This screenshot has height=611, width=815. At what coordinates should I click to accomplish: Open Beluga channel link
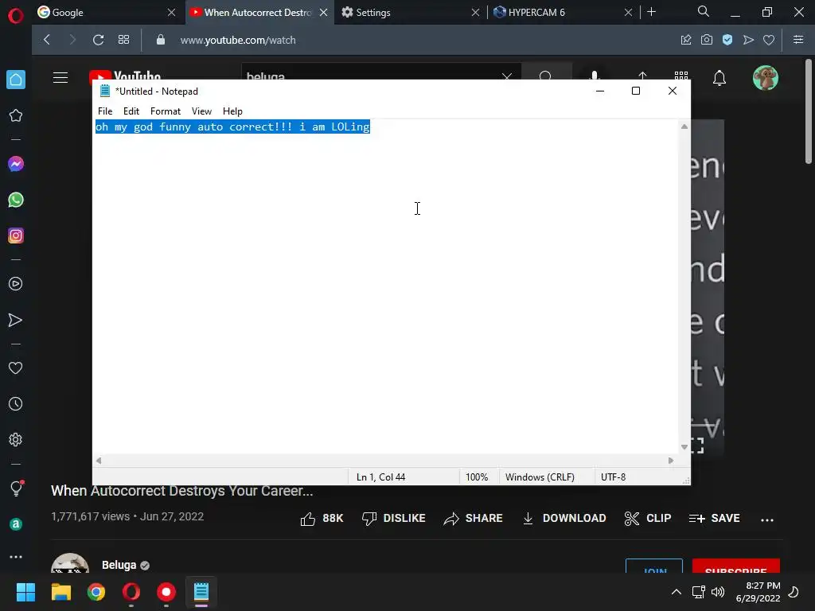(119, 566)
